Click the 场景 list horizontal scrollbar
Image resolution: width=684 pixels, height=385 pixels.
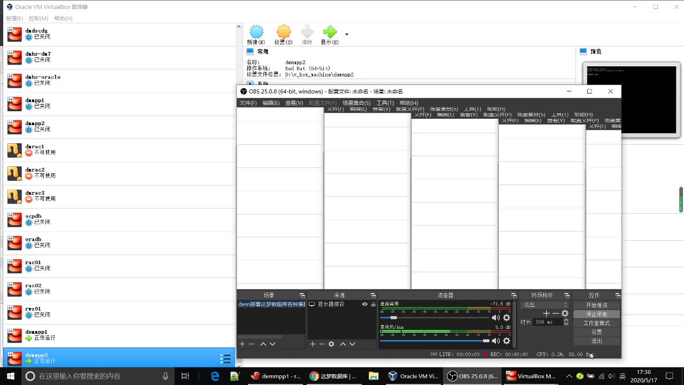(x=260, y=337)
